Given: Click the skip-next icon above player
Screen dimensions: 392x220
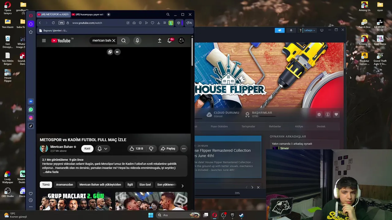Looking at the screenshot, I should point(117,52).
